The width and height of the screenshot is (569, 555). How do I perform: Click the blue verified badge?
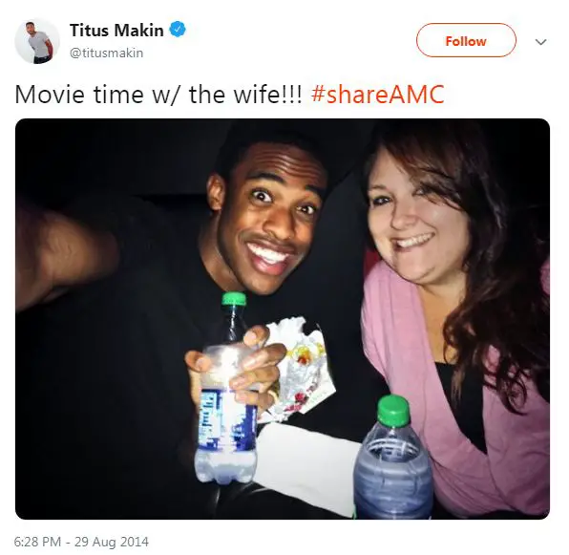tap(179, 30)
